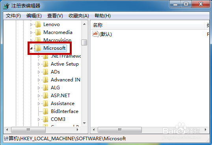Expand the Lenovo key
The height and width of the screenshot is (145, 212).
(31, 24)
